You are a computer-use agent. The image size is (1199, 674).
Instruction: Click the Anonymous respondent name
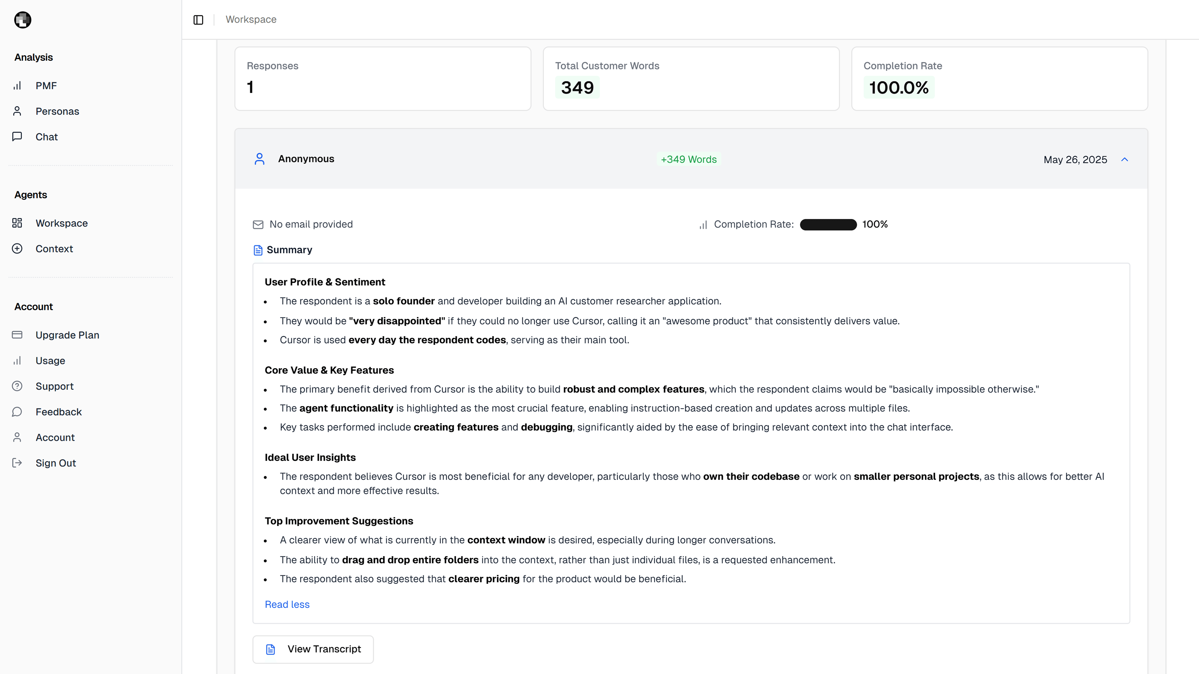306,159
